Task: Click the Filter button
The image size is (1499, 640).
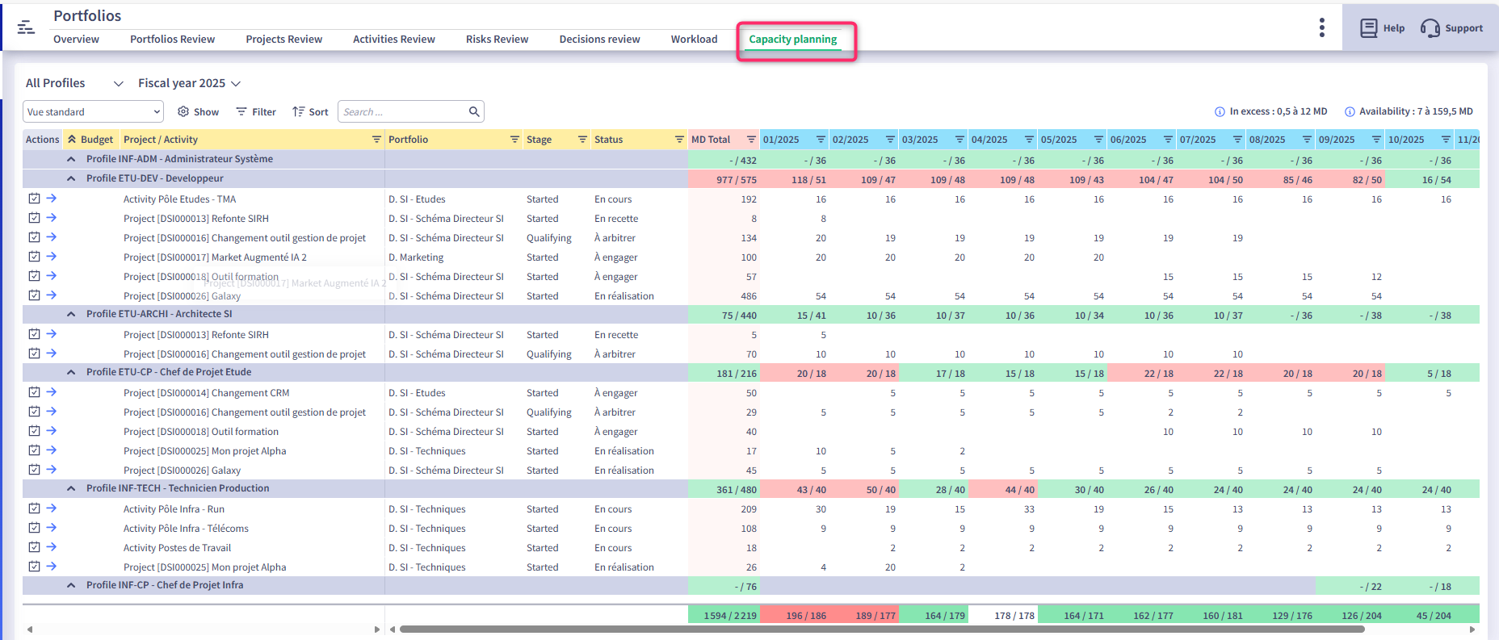Action: click(x=256, y=112)
